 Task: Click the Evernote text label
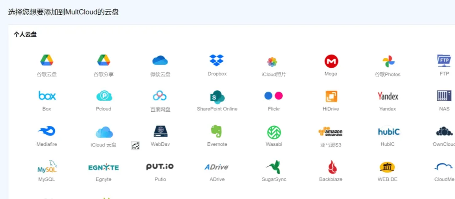click(x=217, y=144)
